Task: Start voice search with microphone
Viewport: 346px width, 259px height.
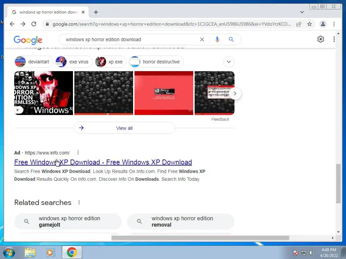Action: (x=217, y=39)
